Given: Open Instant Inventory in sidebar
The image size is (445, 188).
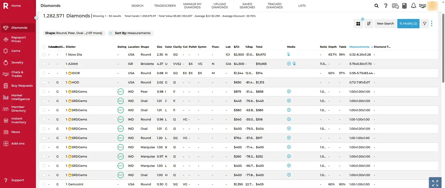Looking at the screenshot, I should [18, 120].
